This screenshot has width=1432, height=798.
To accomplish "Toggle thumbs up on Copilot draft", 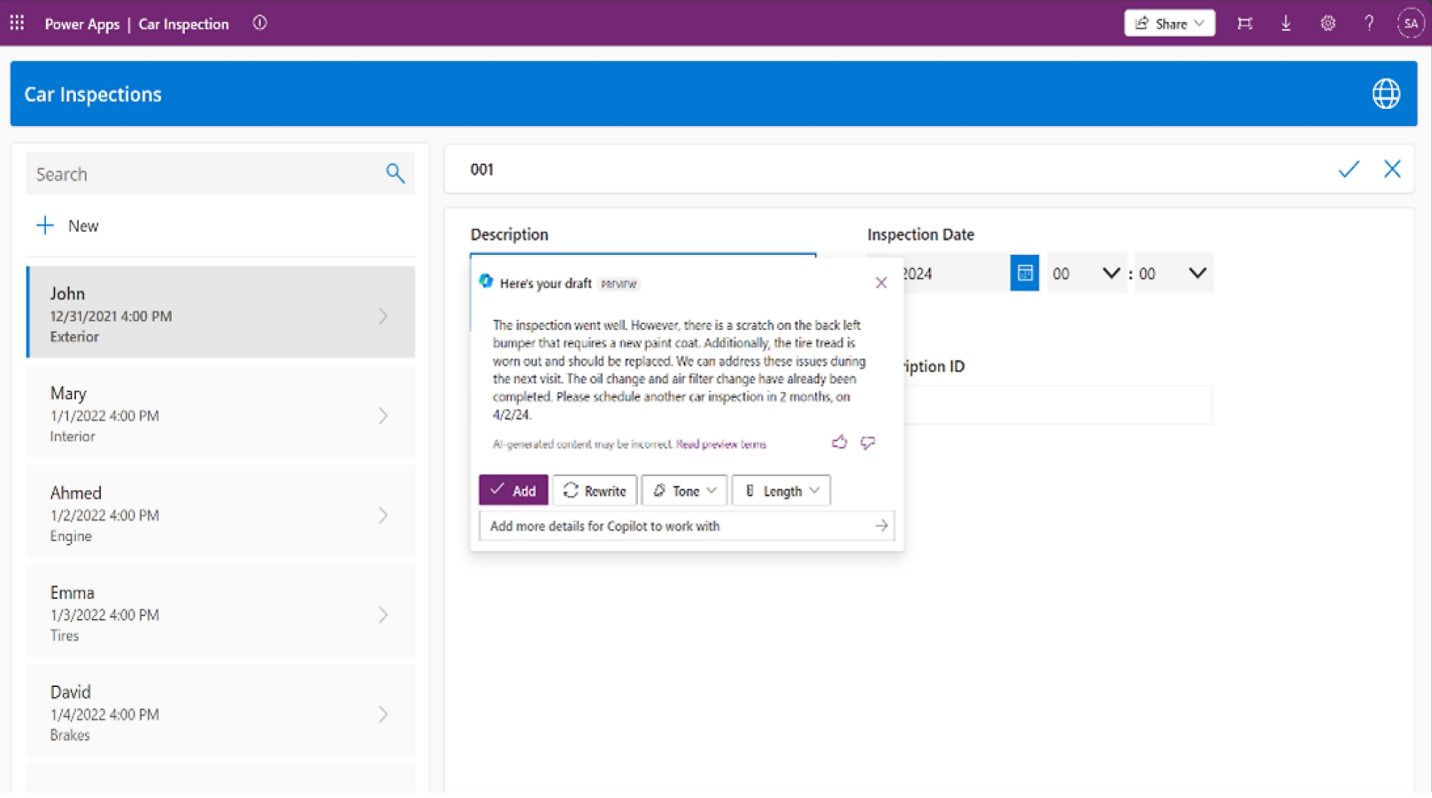I will (839, 444).
